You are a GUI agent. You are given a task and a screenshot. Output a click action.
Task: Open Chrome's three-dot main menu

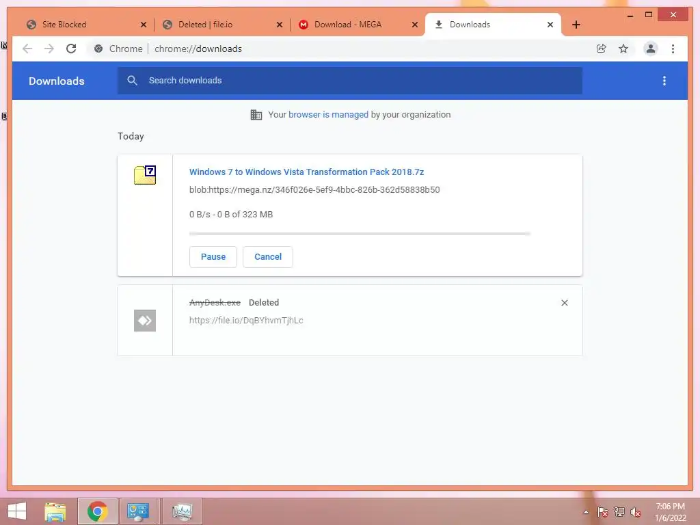tap(673, 49)
